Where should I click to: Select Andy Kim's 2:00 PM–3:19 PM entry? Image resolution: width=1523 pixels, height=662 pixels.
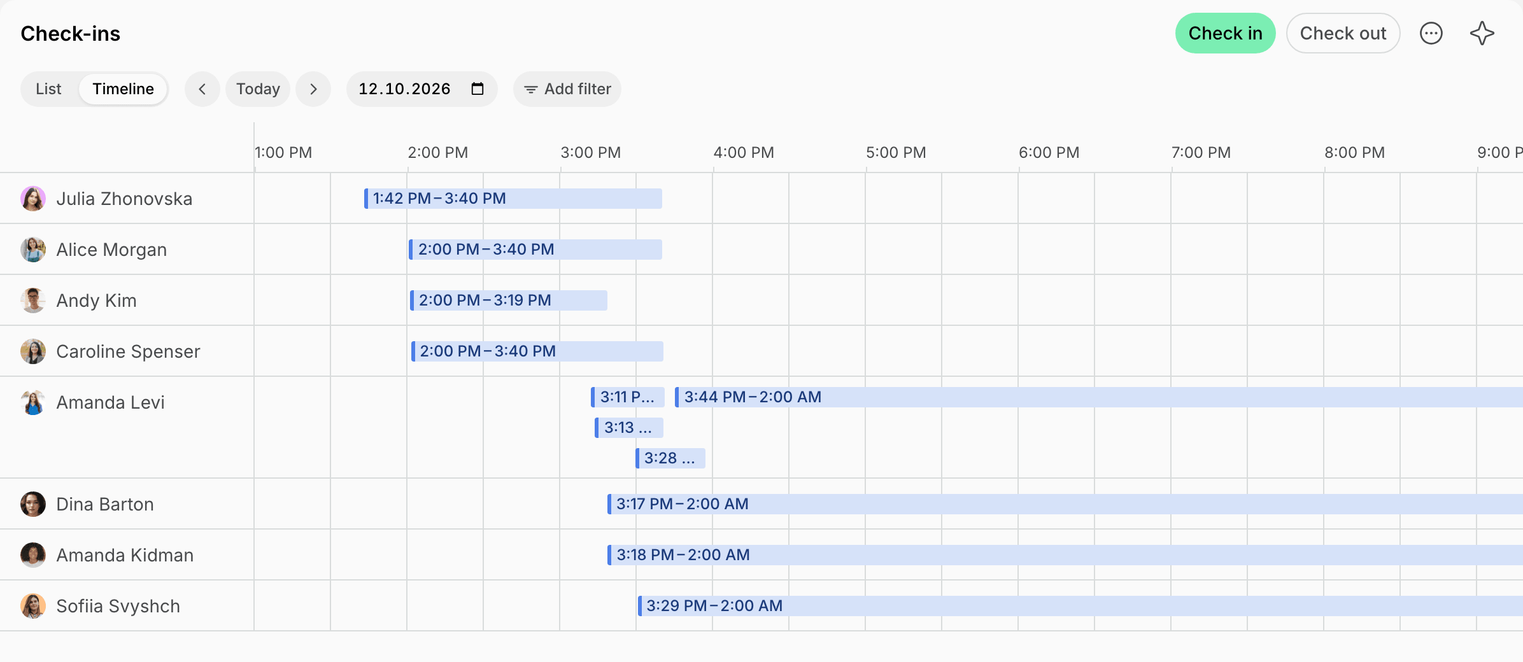pos(509,300)
